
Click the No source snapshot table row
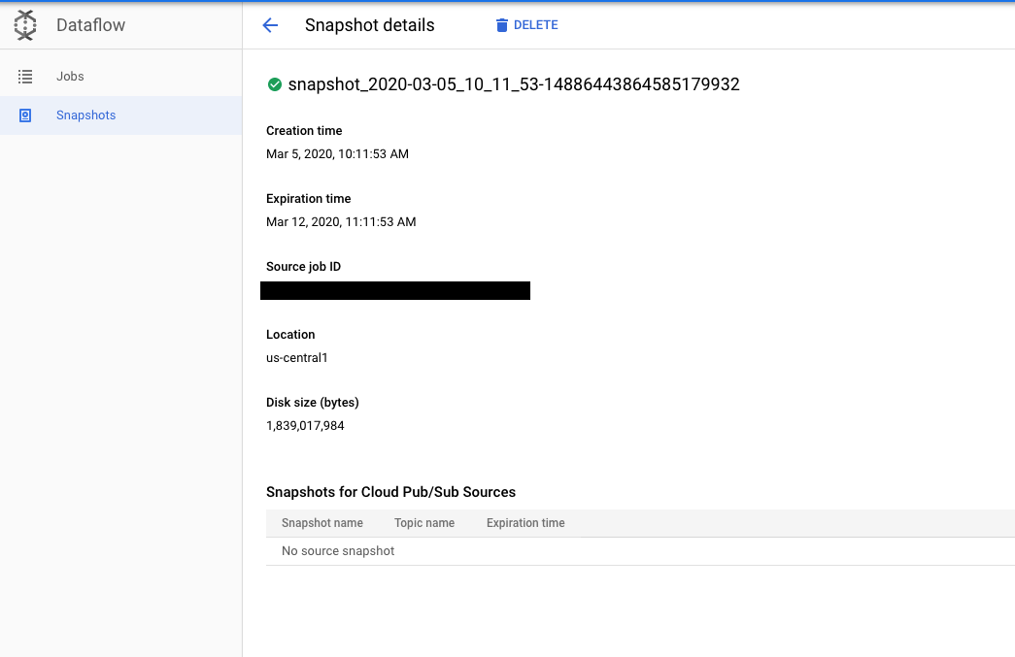pyautogui.click(x=337, y=550)
